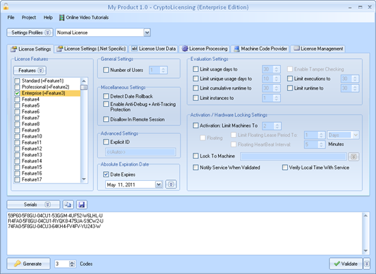376x274 pixels.
Task: Uncheck Enterprise (+Feature3) in features list
Action: click(x=17, y=93)
